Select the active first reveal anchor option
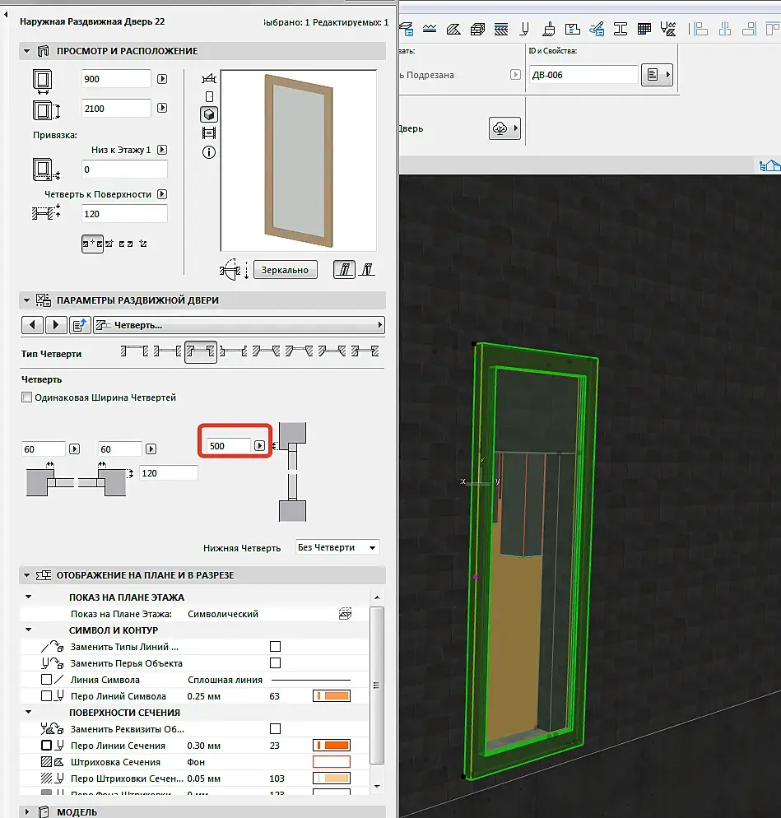781x818 pixels. coord(92,244)
